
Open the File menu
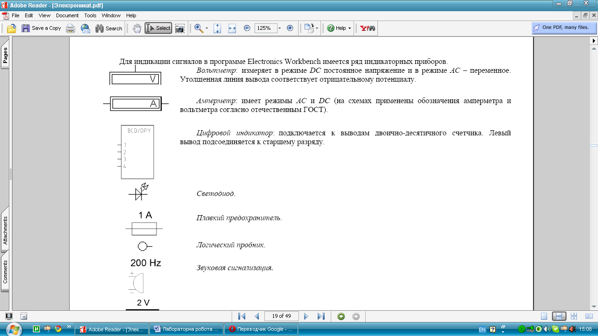(15, 15)
